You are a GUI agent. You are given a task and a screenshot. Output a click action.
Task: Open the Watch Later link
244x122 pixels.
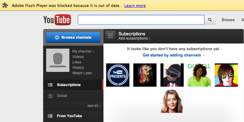point(82,73)
